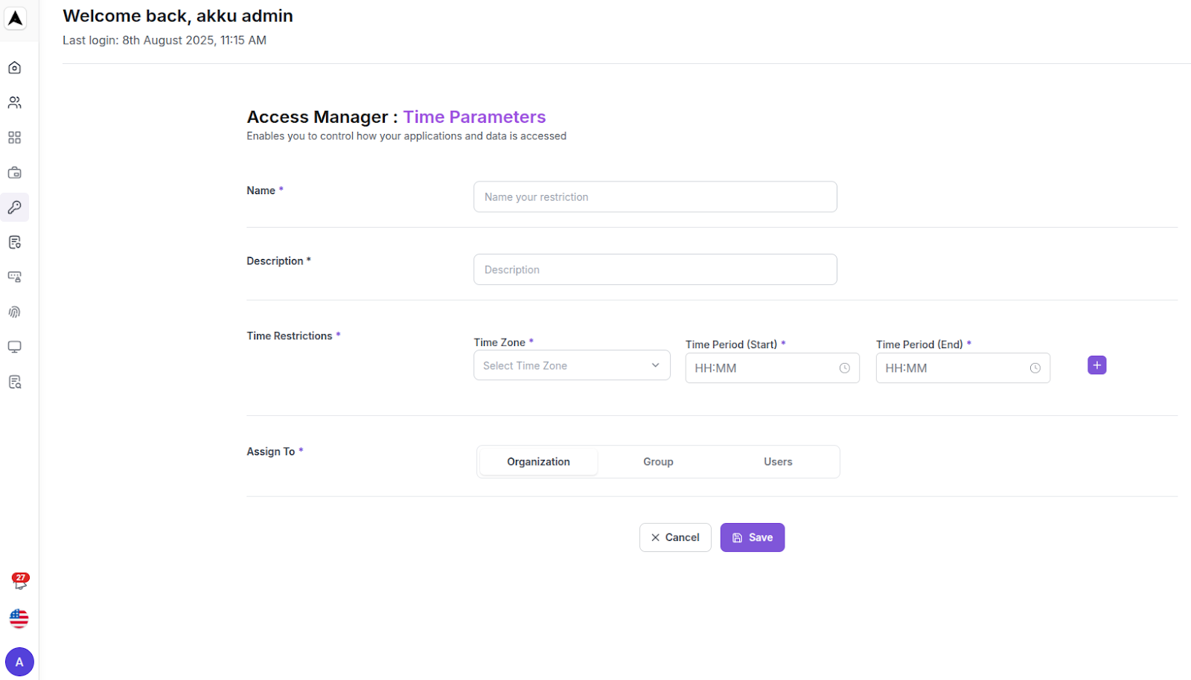
Task: Select the Users icon in the sidebar
Action: click(14, 102)
